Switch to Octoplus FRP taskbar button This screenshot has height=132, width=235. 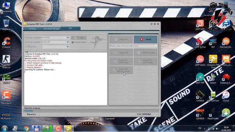(69, 128)
